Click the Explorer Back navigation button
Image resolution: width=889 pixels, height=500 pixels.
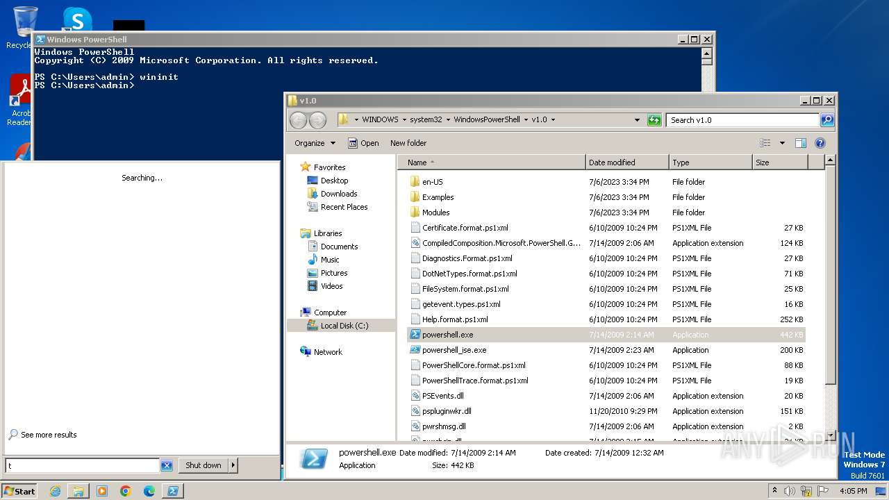(x=298, y=120)
